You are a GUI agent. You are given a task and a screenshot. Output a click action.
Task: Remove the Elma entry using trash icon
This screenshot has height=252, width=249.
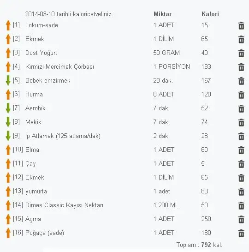click(x=241, y=150)
